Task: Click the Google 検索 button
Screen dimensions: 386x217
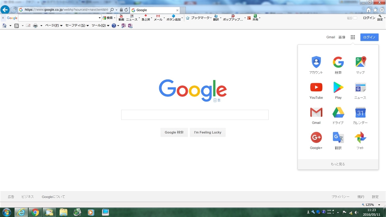Action: point(174,132)
